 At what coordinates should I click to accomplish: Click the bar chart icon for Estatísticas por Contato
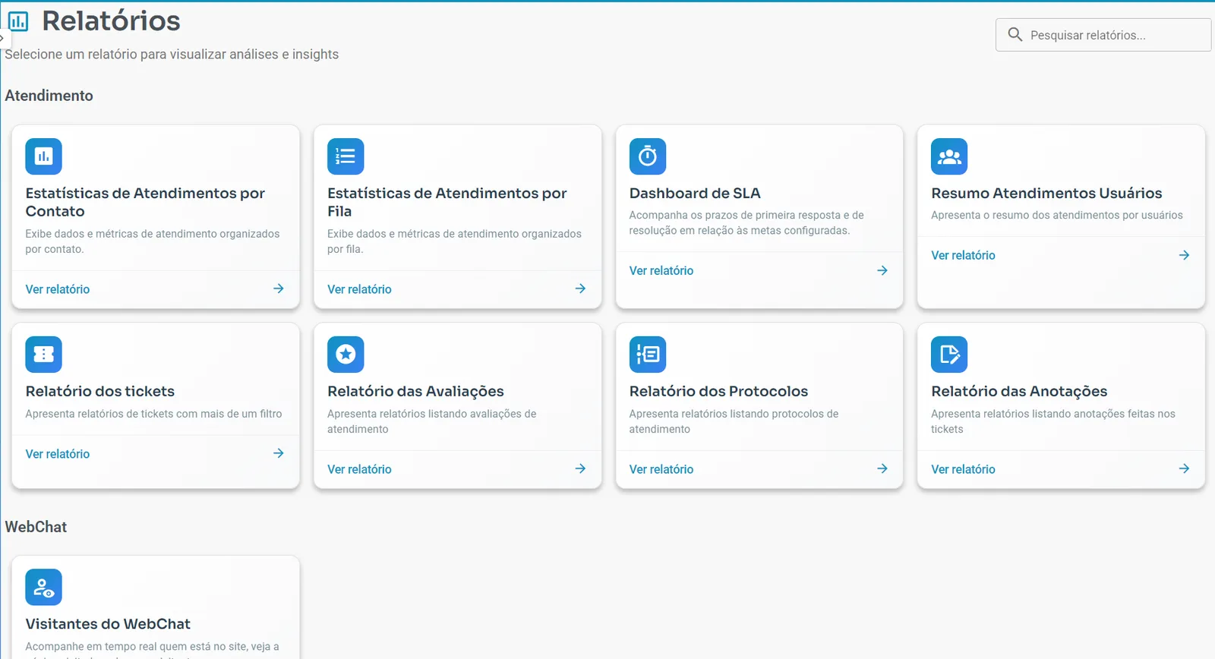click(x=43, y=156)
